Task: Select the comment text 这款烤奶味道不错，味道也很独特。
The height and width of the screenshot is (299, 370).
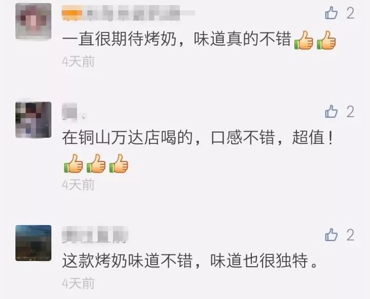Action: 190,261
